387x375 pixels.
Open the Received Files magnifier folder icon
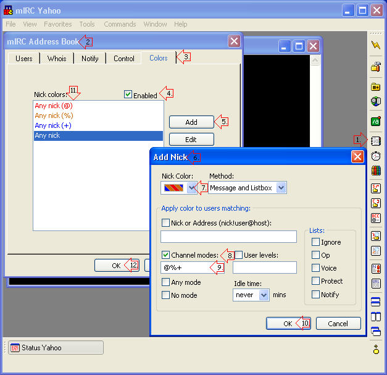(376, 236)
